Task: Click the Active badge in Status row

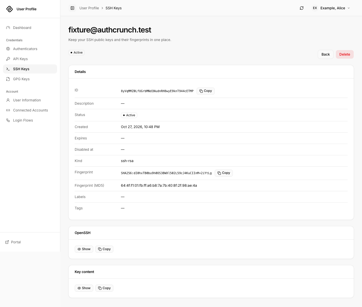Action: (x=129, y=115)
